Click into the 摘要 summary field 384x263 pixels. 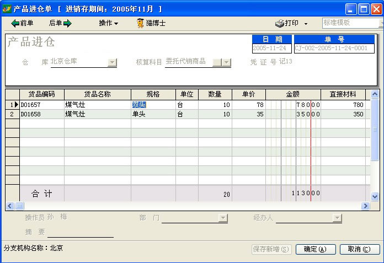[80, 232]
